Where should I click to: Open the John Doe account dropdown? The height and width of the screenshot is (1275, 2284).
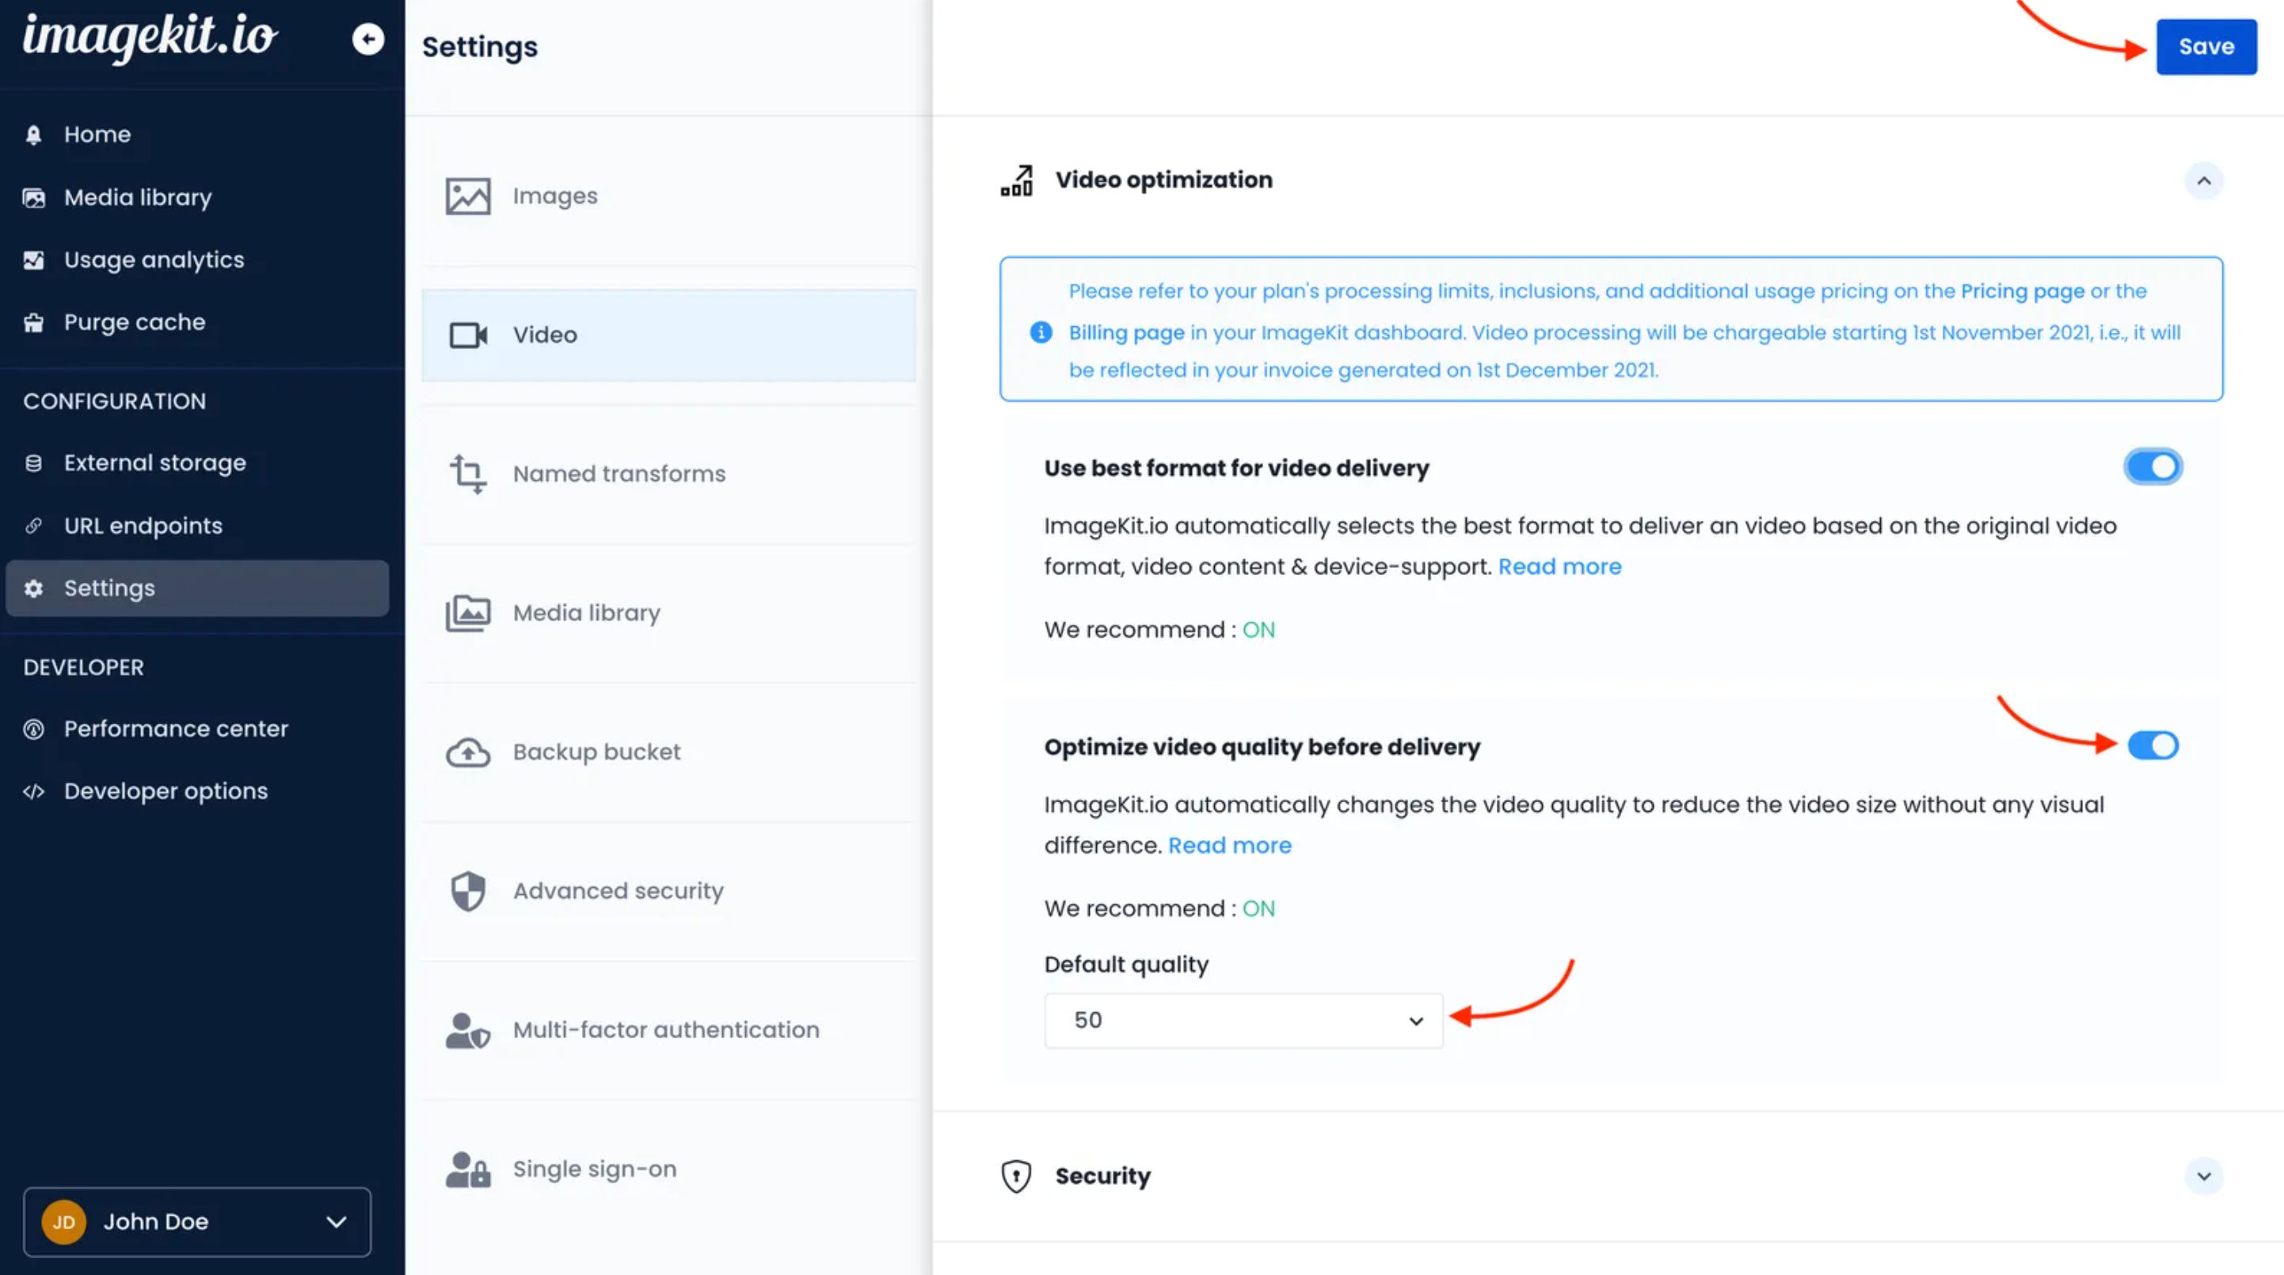pos(197,1222)
